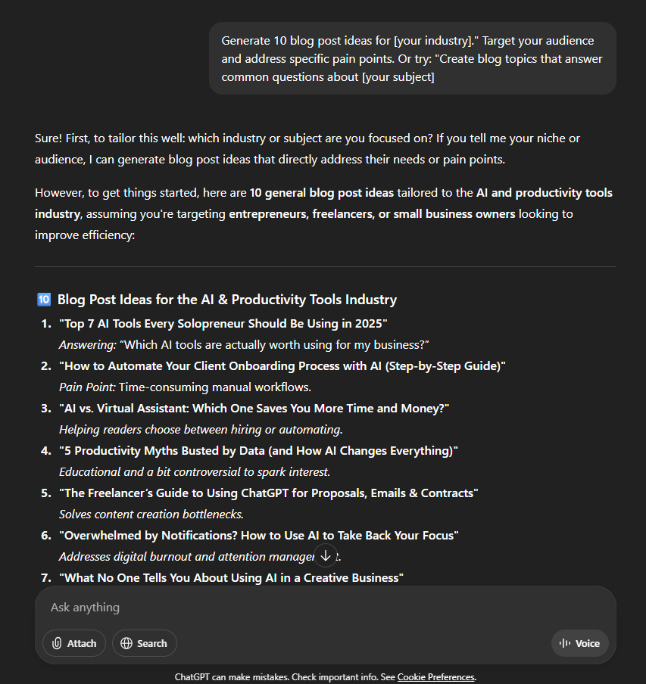Click "The Freelancer's Guide to Using ChatGPT" title

point(269,493)
